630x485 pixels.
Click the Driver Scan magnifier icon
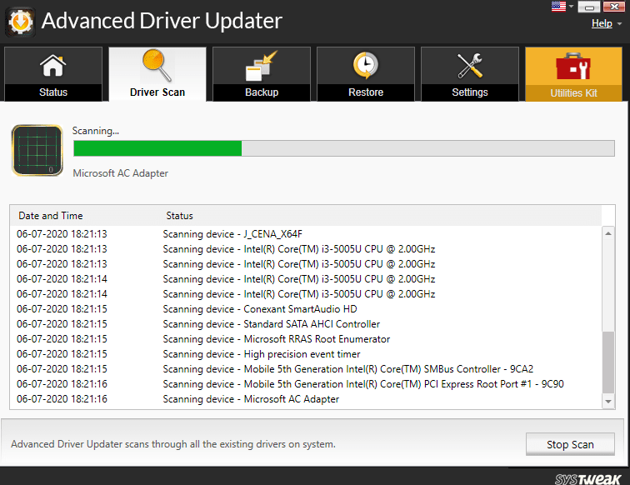pos(157,66)
